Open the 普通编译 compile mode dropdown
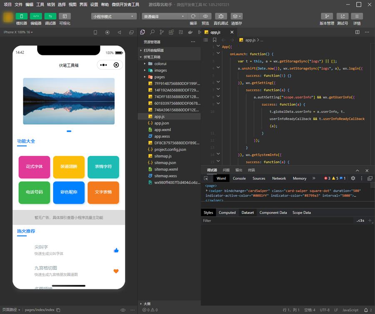 click(164, 17)
